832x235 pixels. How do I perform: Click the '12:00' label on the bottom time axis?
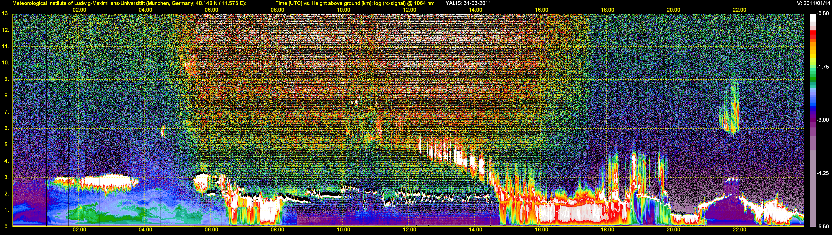click(410, 230)
